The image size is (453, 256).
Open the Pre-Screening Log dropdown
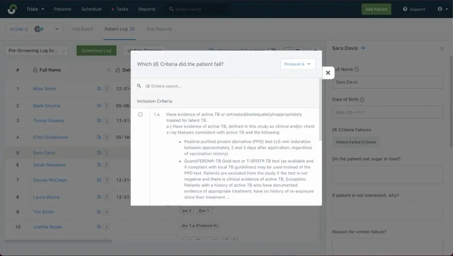coord(36,50)
